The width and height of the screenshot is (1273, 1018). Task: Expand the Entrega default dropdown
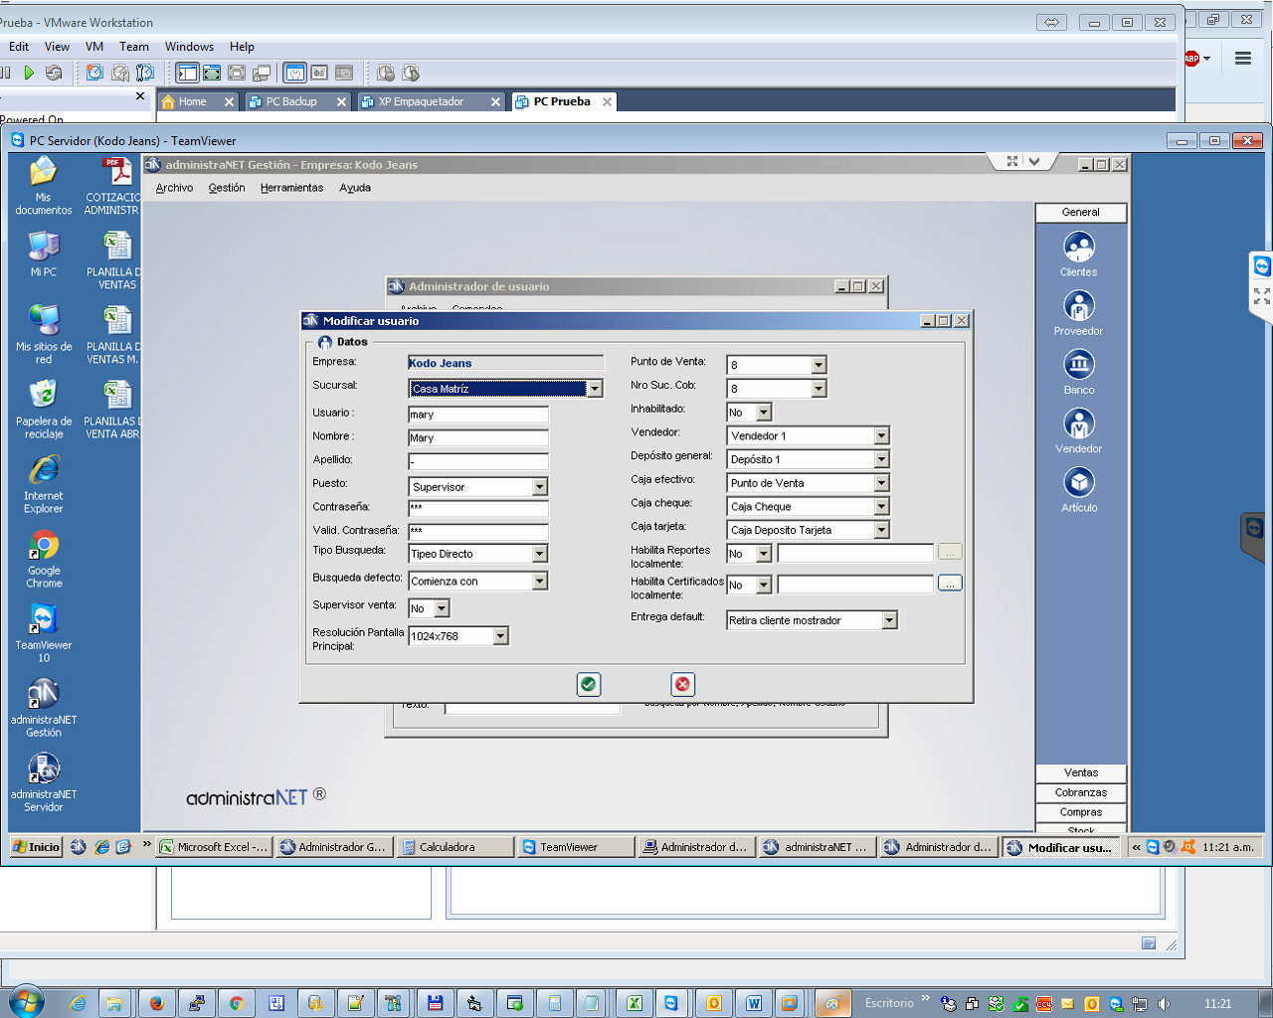point(889,620)
